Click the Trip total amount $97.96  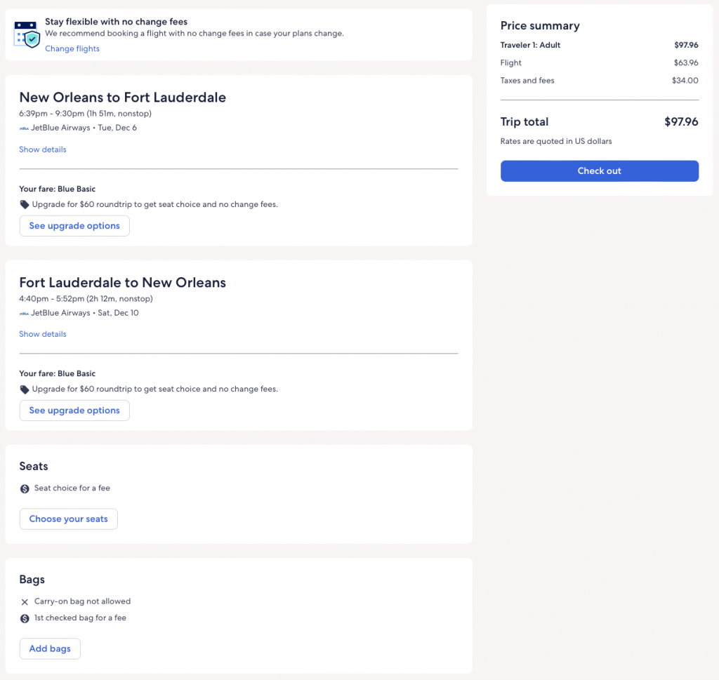(681, 122)
